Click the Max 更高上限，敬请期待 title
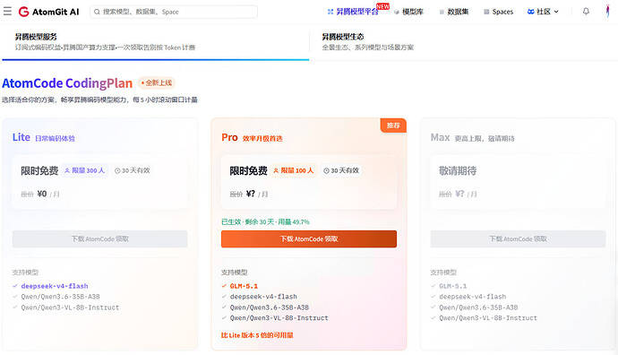This screenshot has width=618, height=355. [x=485, y=138]
